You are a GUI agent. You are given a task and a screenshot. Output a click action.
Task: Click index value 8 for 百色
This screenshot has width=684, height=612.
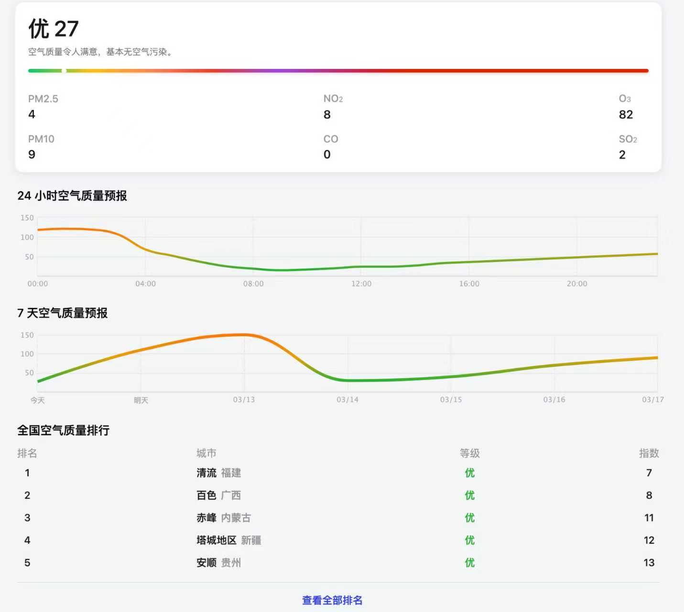[x=649, y=495]
